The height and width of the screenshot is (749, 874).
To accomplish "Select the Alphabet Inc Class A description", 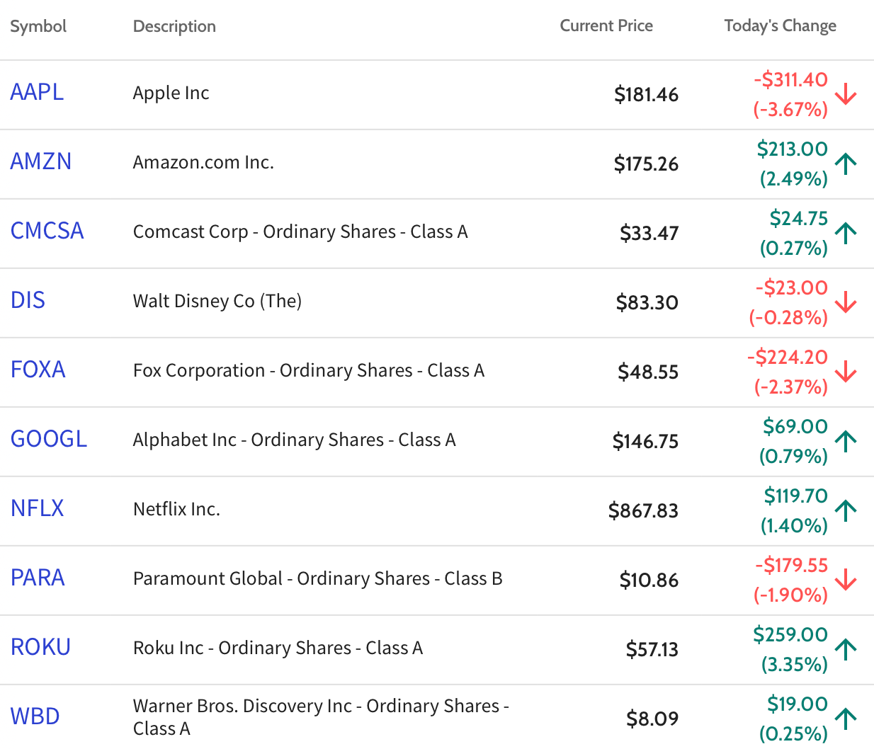I will (295, 440).
